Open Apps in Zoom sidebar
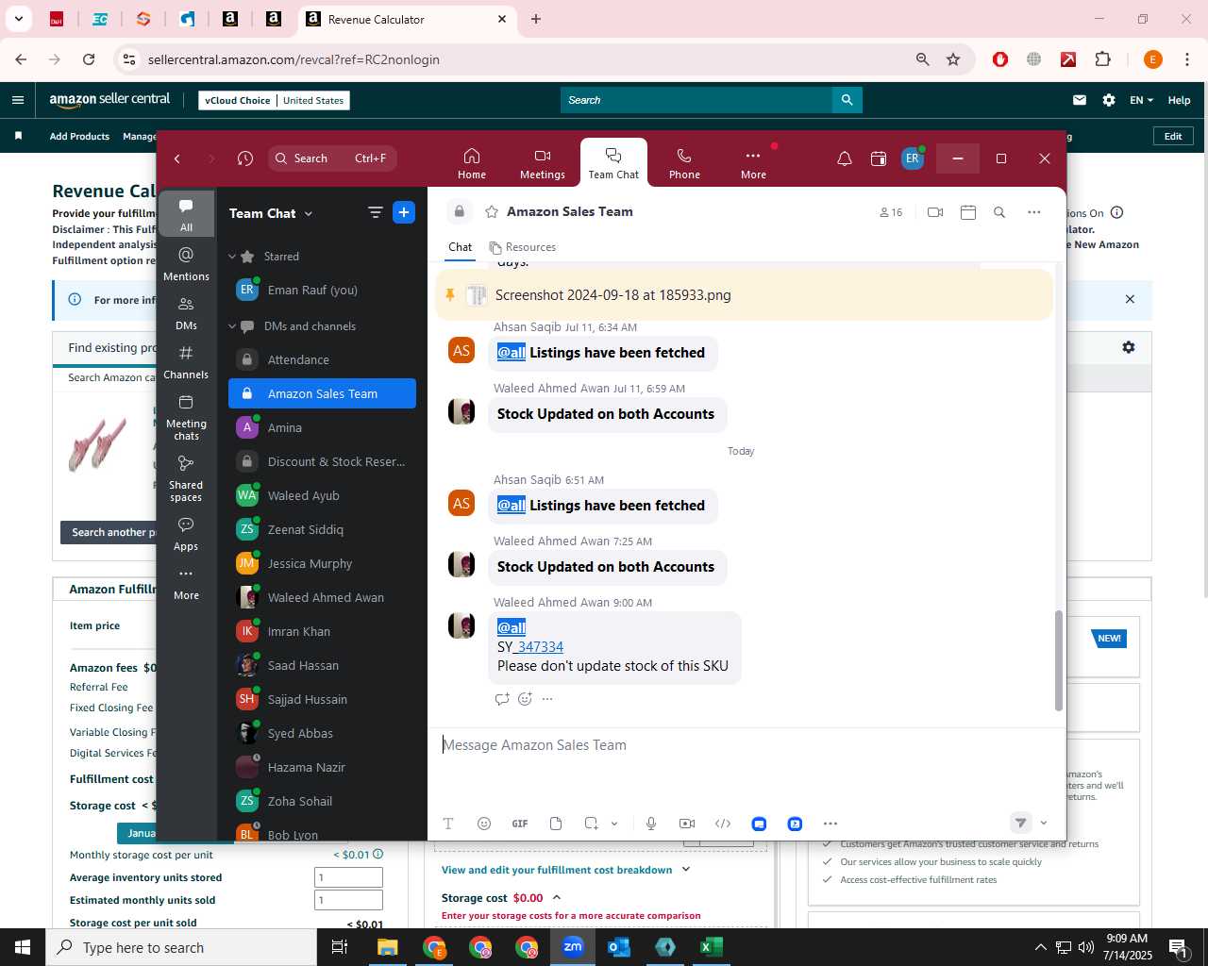 pyautogui.click(x=186, y=534)
